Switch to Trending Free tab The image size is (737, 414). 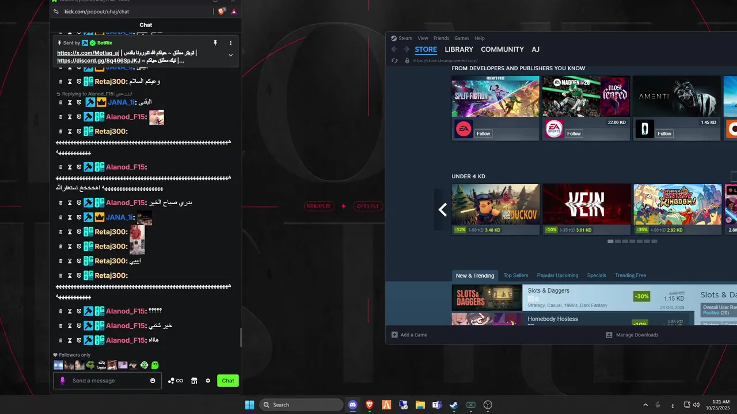(630, 275)
